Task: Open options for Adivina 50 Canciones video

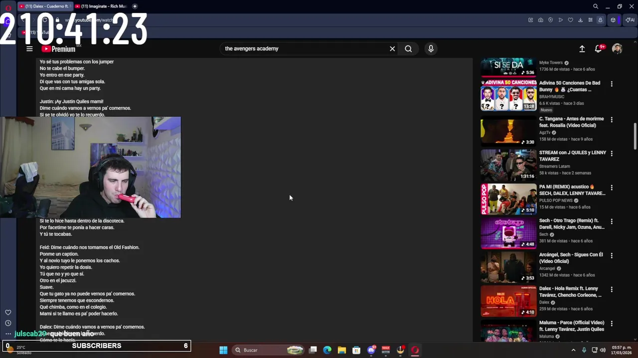Action: [612, 84]
